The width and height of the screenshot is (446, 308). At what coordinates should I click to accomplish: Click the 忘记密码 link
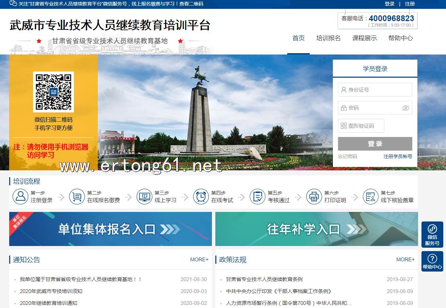pos(347,156)
